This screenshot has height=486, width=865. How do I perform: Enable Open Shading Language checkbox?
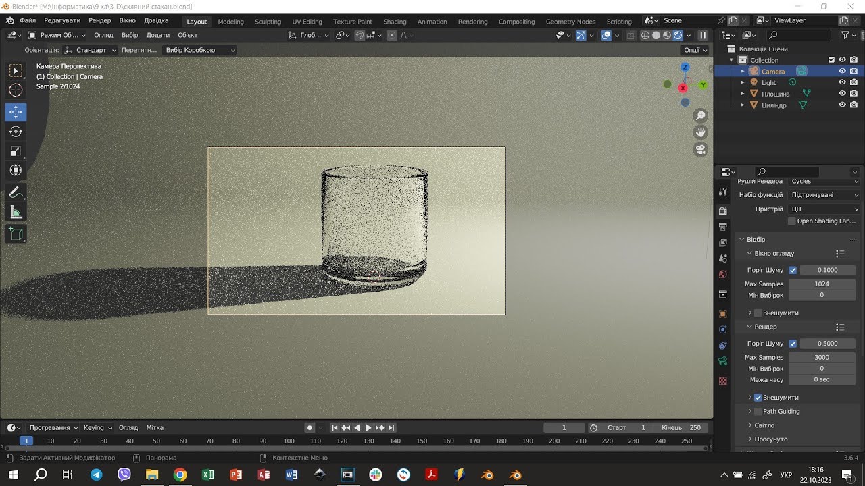coord(792,221)
